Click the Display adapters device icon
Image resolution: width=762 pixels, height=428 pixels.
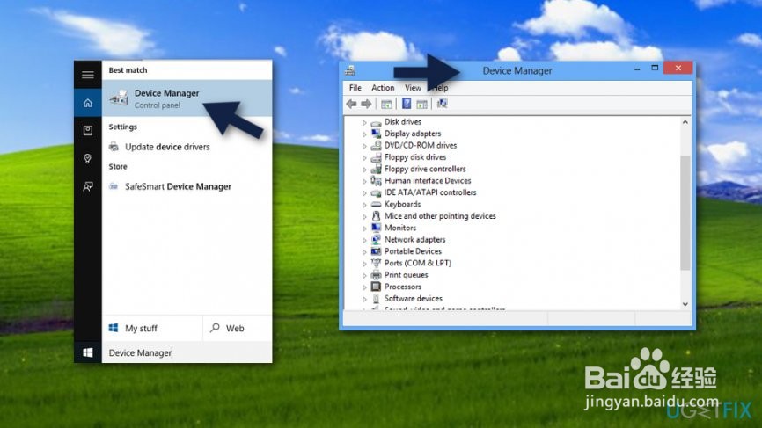click(x=376, y=134)
